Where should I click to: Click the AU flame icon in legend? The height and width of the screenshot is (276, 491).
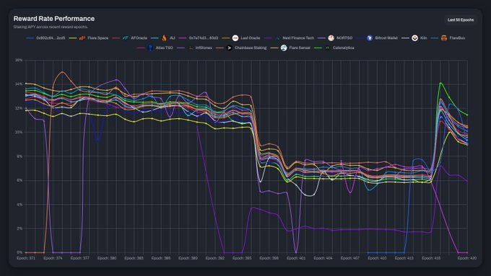tap(164, 38)
